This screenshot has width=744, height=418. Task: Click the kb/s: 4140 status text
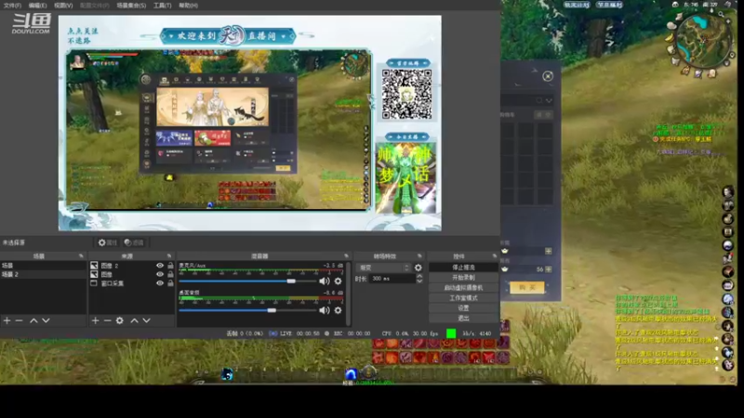click(x=477, y=333)
